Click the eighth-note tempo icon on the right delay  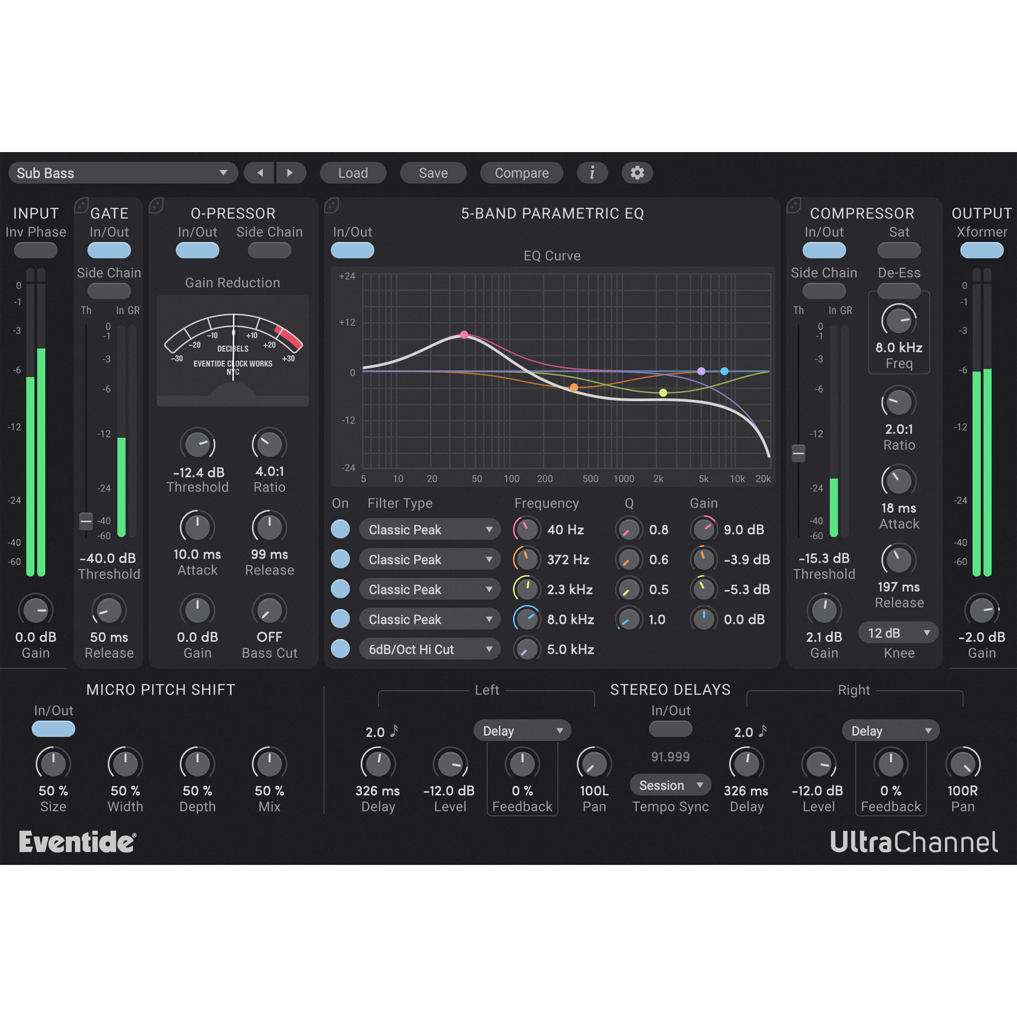click(x=763, y=731)
